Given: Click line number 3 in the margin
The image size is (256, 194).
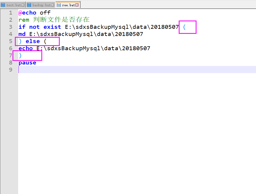Looking at the screenshot, I should click(11, 27).
